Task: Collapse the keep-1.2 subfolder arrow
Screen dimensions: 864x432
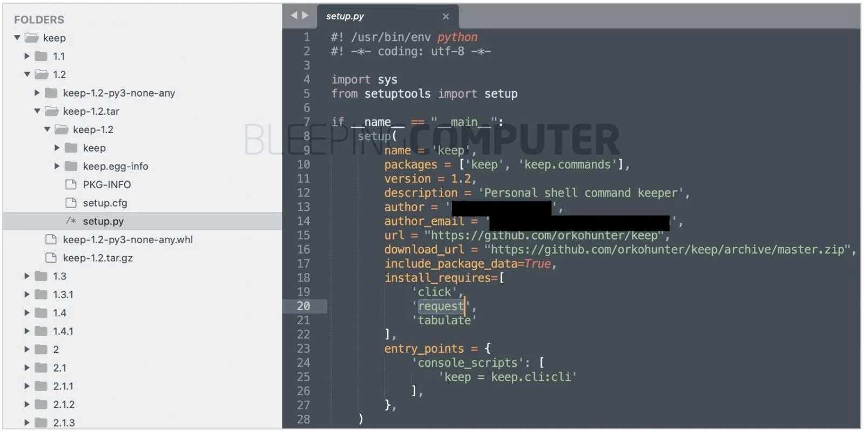Action: tap(47, 129)
